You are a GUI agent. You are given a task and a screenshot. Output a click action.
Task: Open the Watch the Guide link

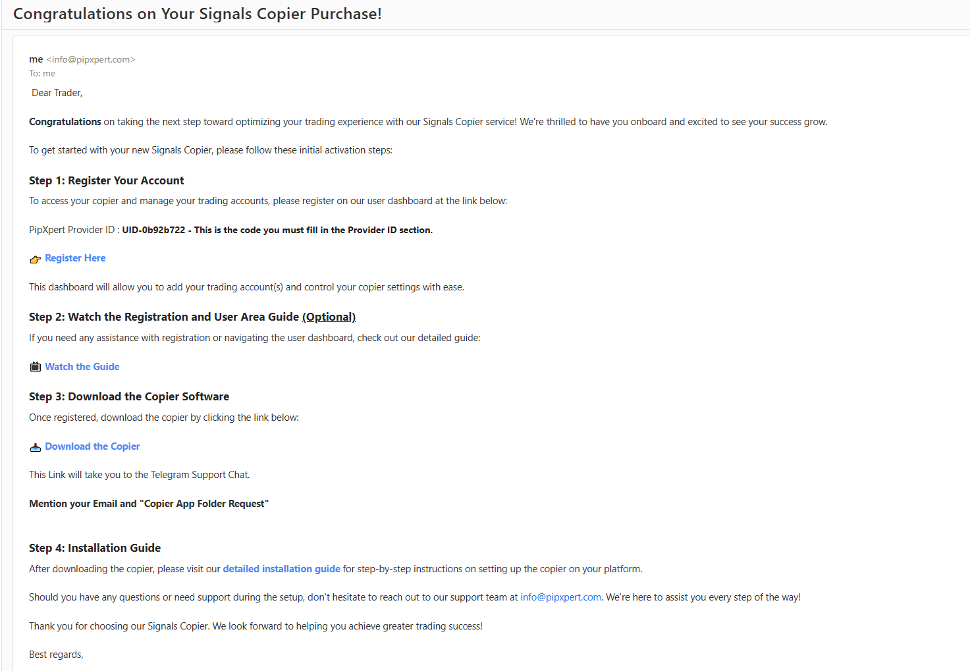[x=82, y=367]
